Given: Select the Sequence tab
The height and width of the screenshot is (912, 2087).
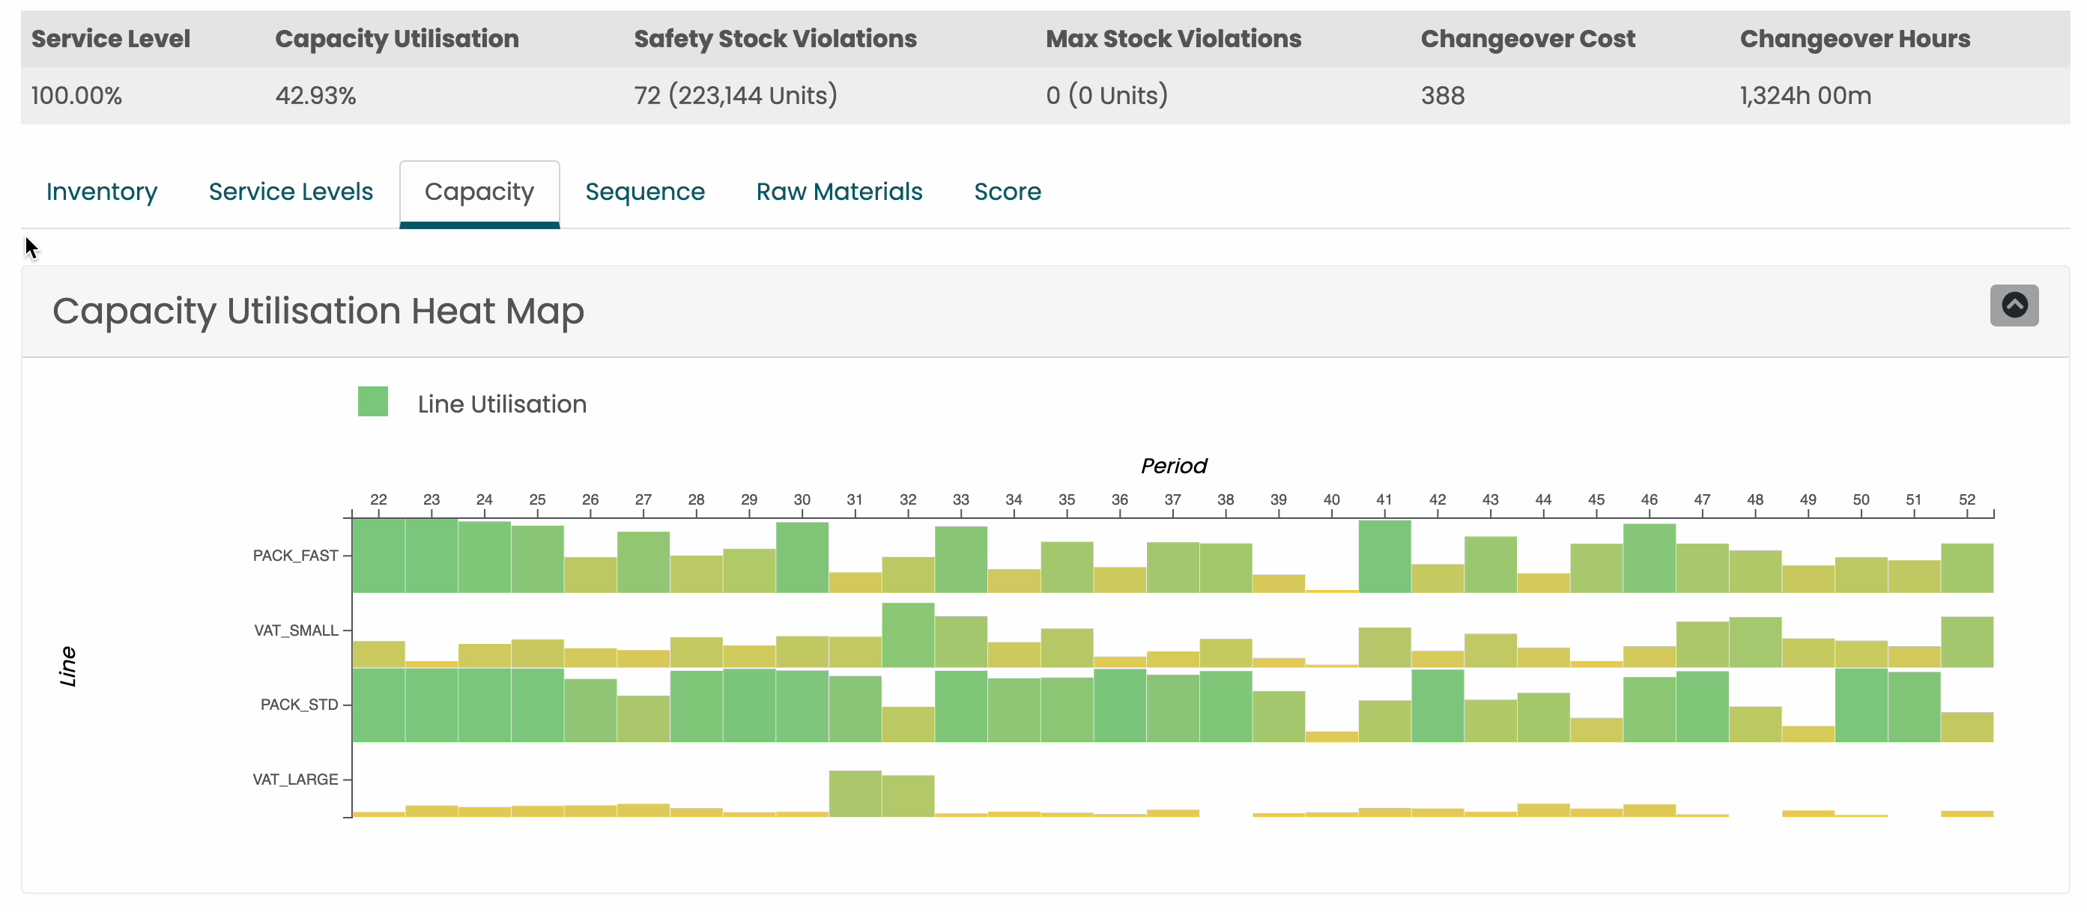Looking at the screenshot, I should click(x=645, y=192).
